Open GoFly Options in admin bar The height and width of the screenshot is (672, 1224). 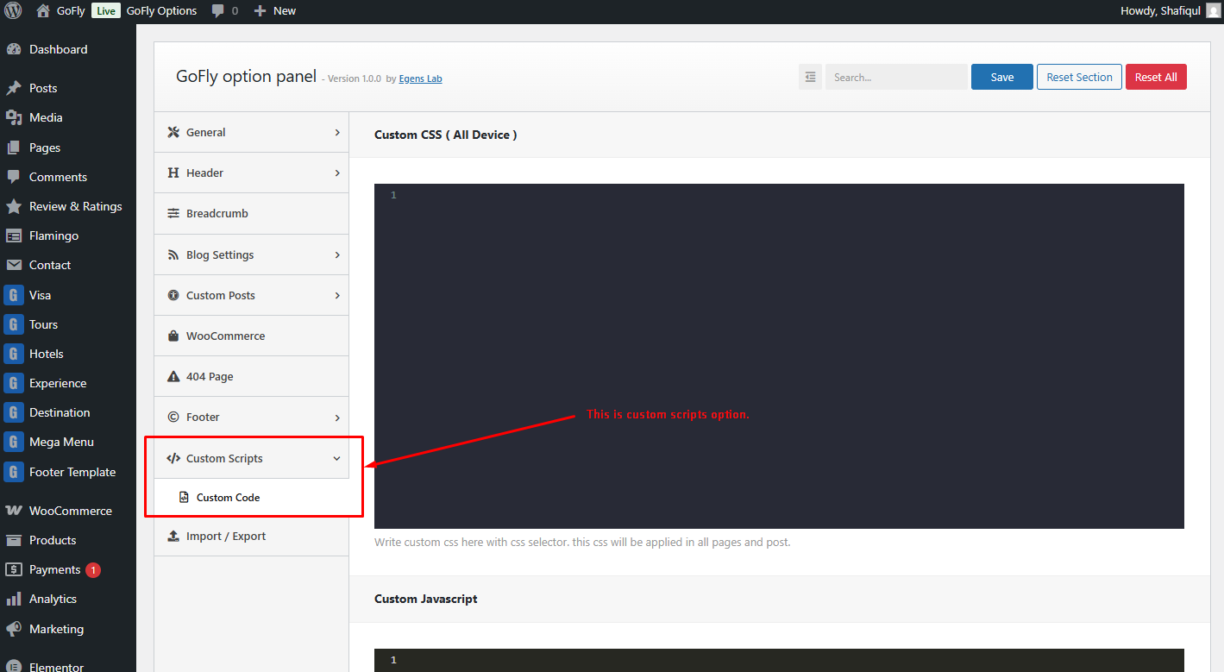[x=161, y=11]
